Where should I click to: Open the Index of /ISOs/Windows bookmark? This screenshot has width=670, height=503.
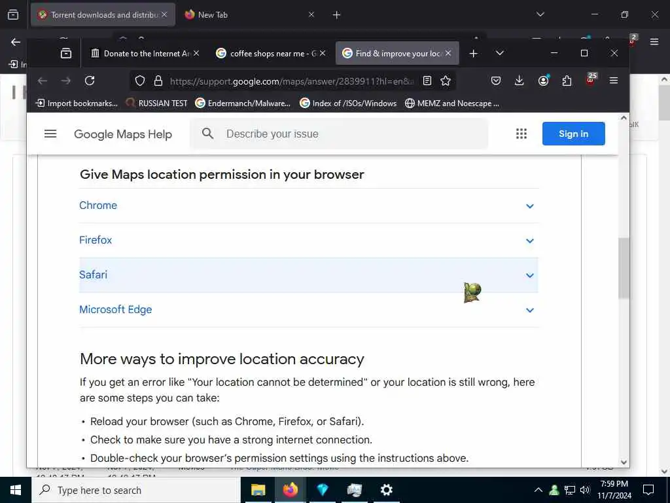348,103
